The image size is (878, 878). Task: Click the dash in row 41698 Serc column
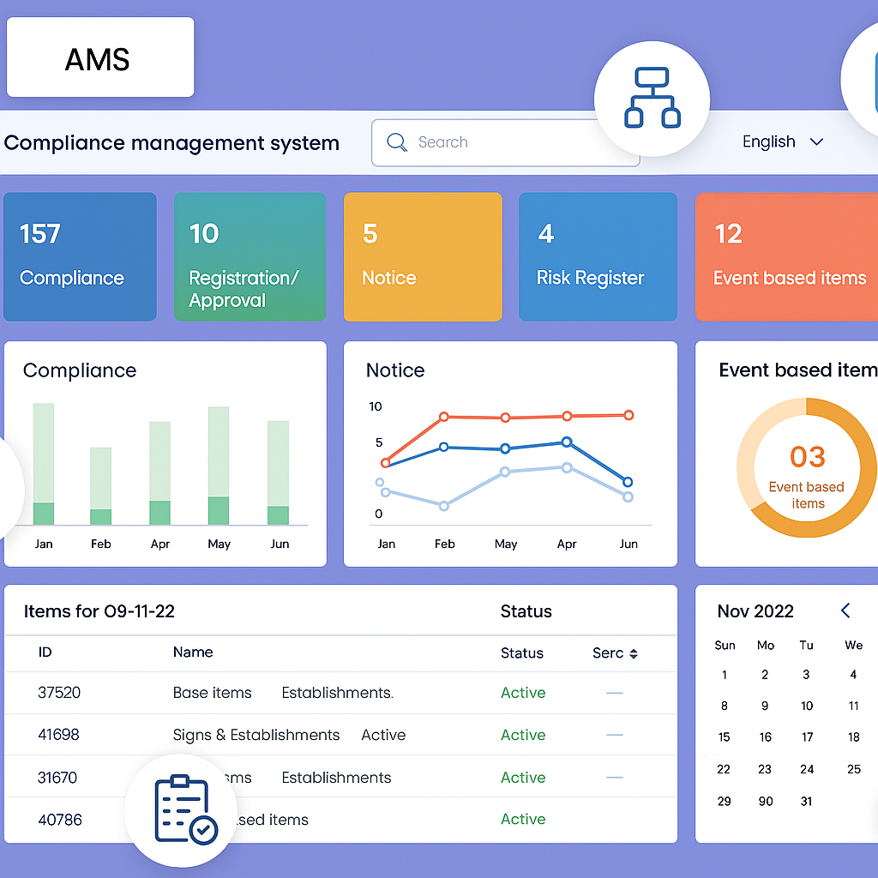click(x=614, y=735)
